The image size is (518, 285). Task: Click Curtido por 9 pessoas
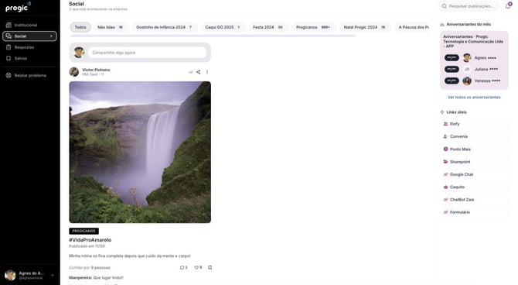pyautogui.click(x=90, y=267)
